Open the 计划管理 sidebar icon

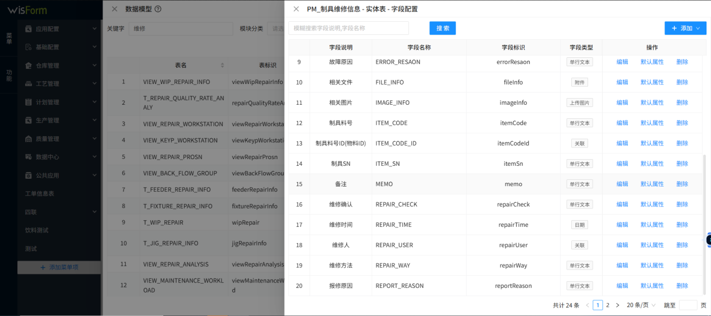coord(29,102)
